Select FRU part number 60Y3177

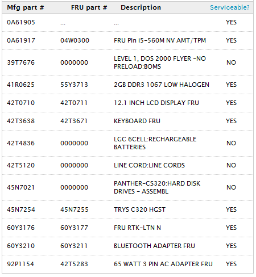[75, 228]
